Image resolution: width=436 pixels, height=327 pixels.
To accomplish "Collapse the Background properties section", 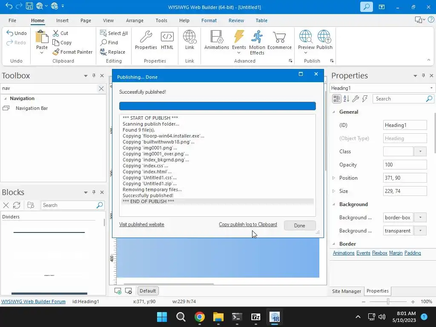I will click(x=334, y=204).
